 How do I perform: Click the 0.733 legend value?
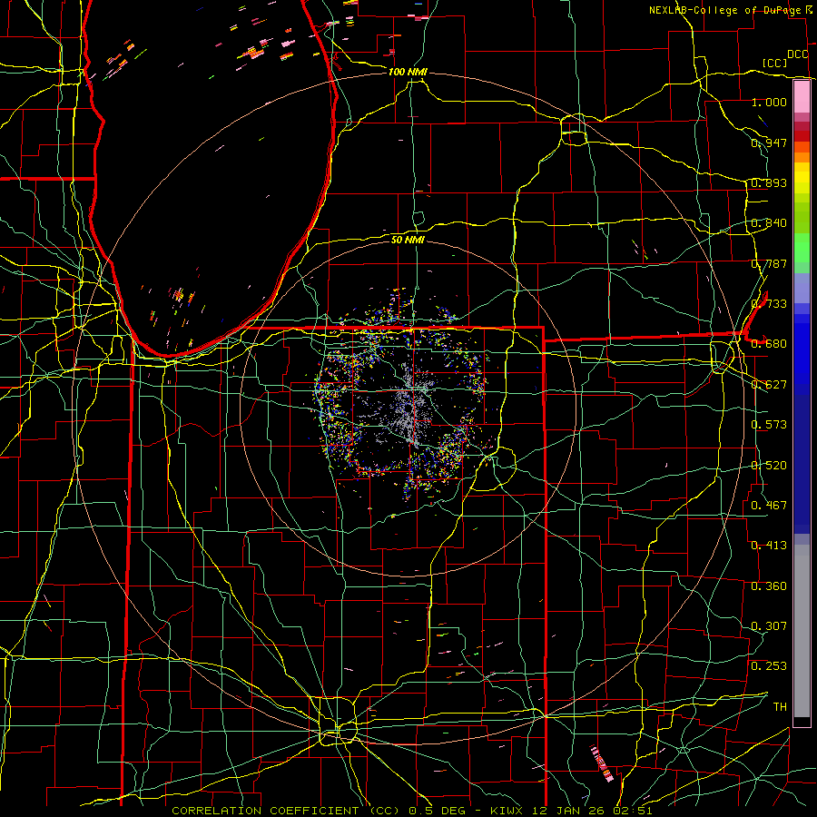[x=769, y=303]
